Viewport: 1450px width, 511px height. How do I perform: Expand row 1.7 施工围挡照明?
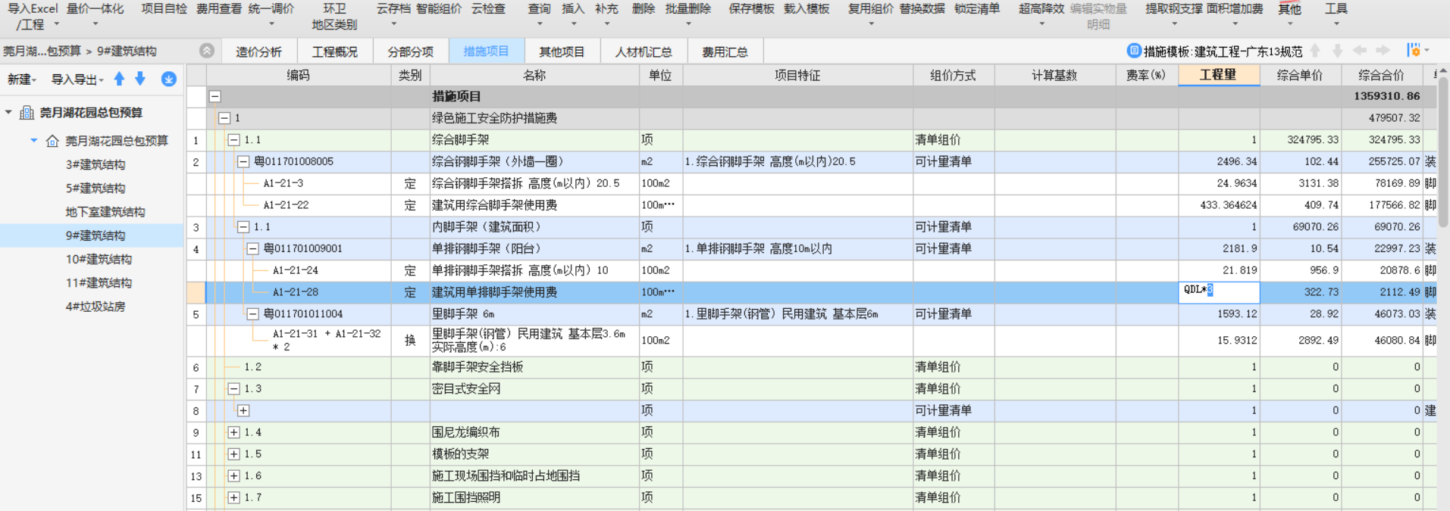234,497
